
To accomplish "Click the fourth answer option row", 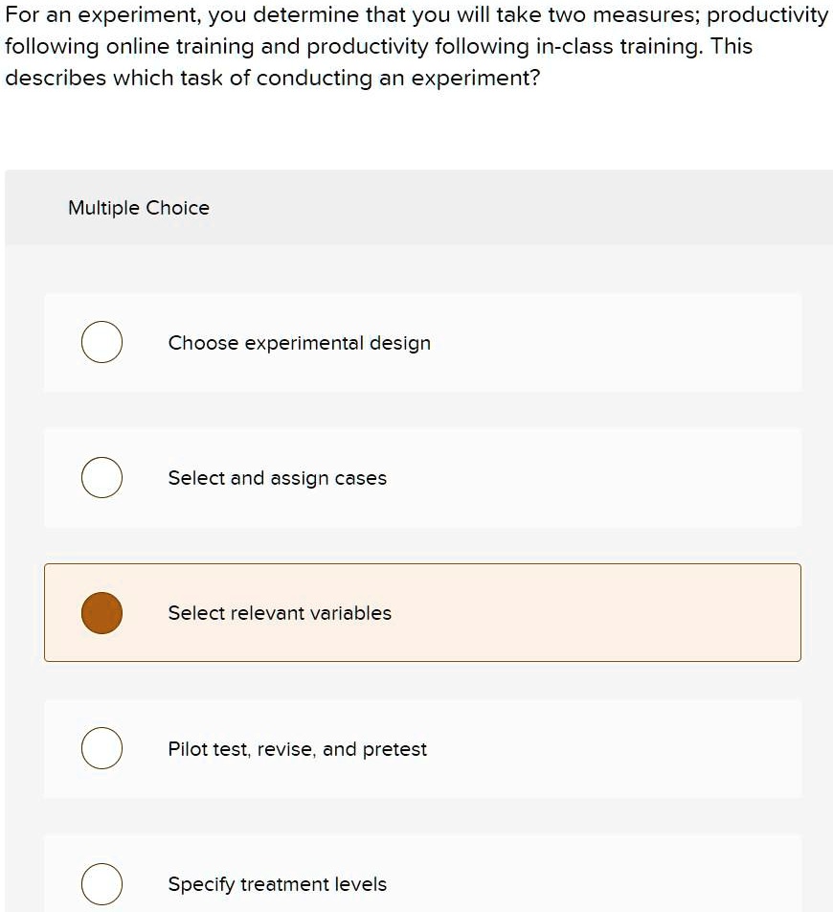I will [421, 748].
